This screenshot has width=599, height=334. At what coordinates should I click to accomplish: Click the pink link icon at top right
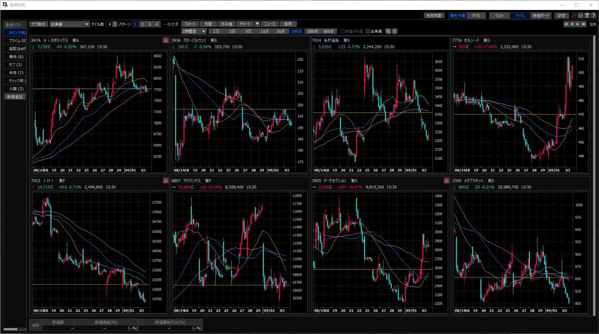[574, 15]
